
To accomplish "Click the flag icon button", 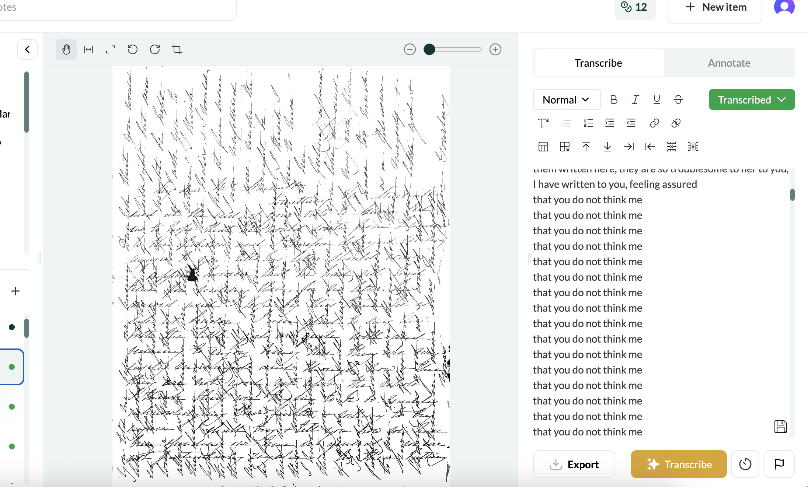I will click(779, 464).
